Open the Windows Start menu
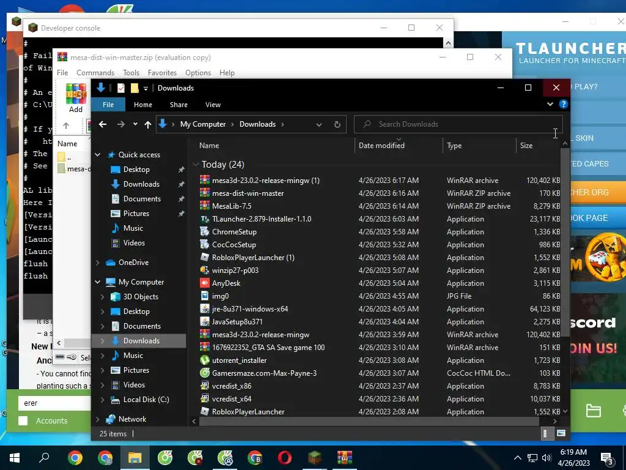Screen dimensions: 626x470 [x=15, y=458]
